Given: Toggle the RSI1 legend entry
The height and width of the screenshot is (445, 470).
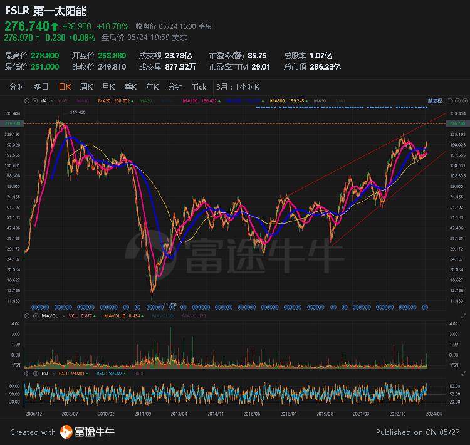Looking at the screenshot, I should click(x=73, y=374).
